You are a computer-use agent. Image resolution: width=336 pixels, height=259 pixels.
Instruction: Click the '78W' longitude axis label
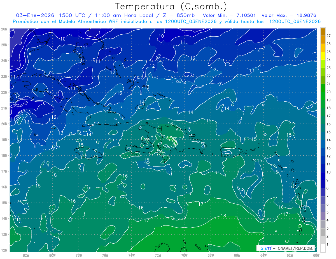[79, 255]
